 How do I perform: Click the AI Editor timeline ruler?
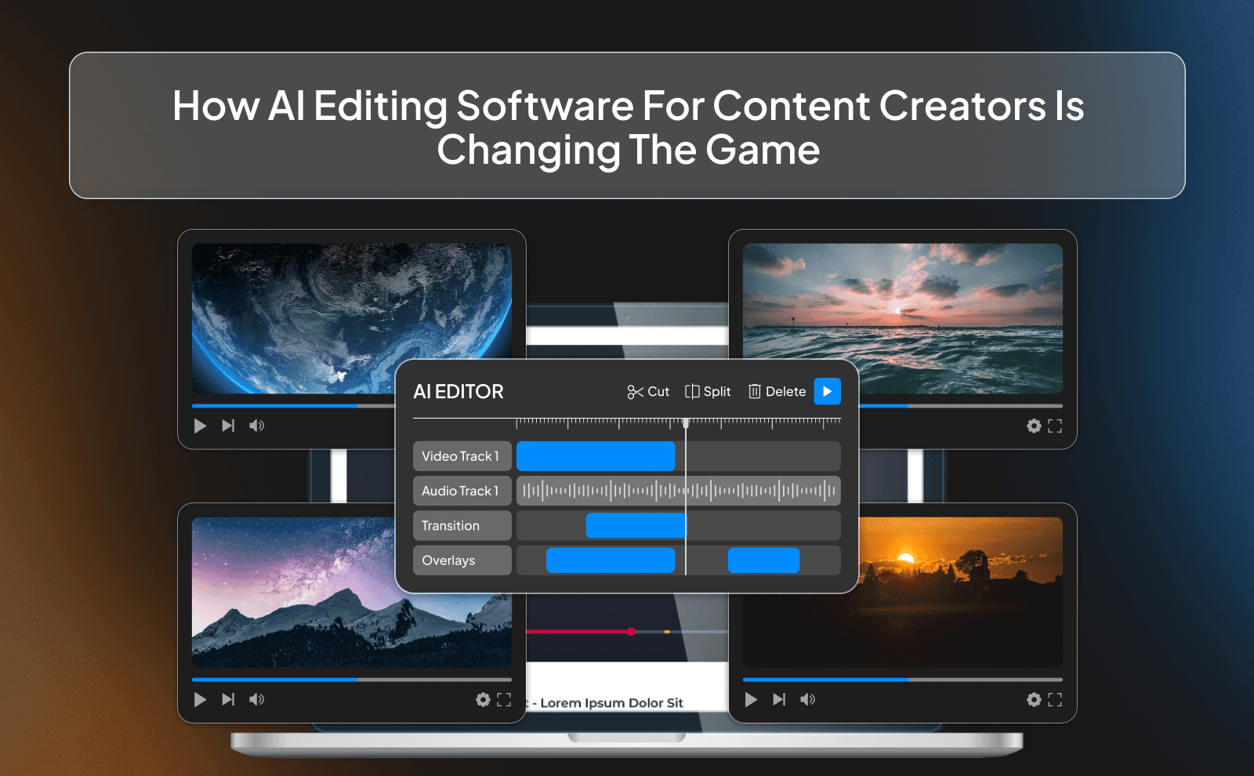click(679, 424)
